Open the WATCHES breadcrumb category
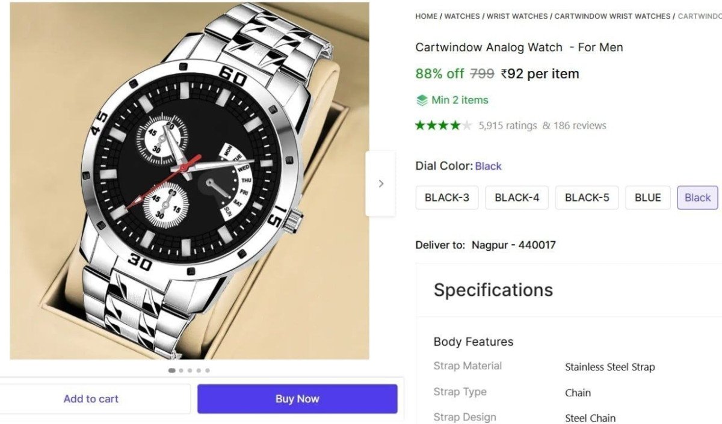722x424 pixels. tap(462, 16)
